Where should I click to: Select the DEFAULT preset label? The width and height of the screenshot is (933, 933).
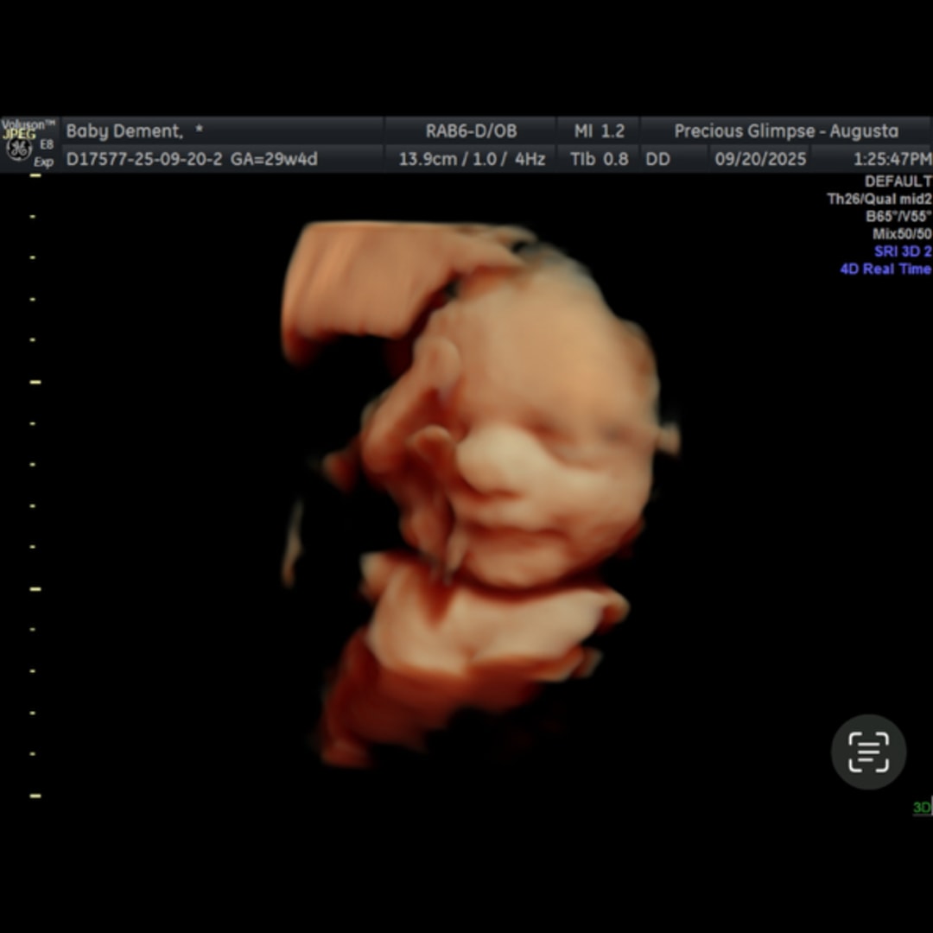point(898,181)
